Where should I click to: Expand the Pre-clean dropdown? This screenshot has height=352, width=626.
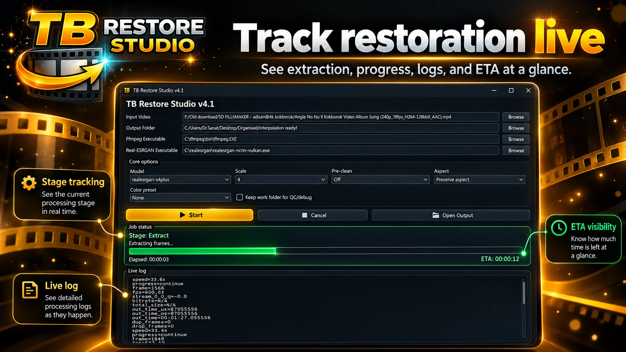point(380,180)
